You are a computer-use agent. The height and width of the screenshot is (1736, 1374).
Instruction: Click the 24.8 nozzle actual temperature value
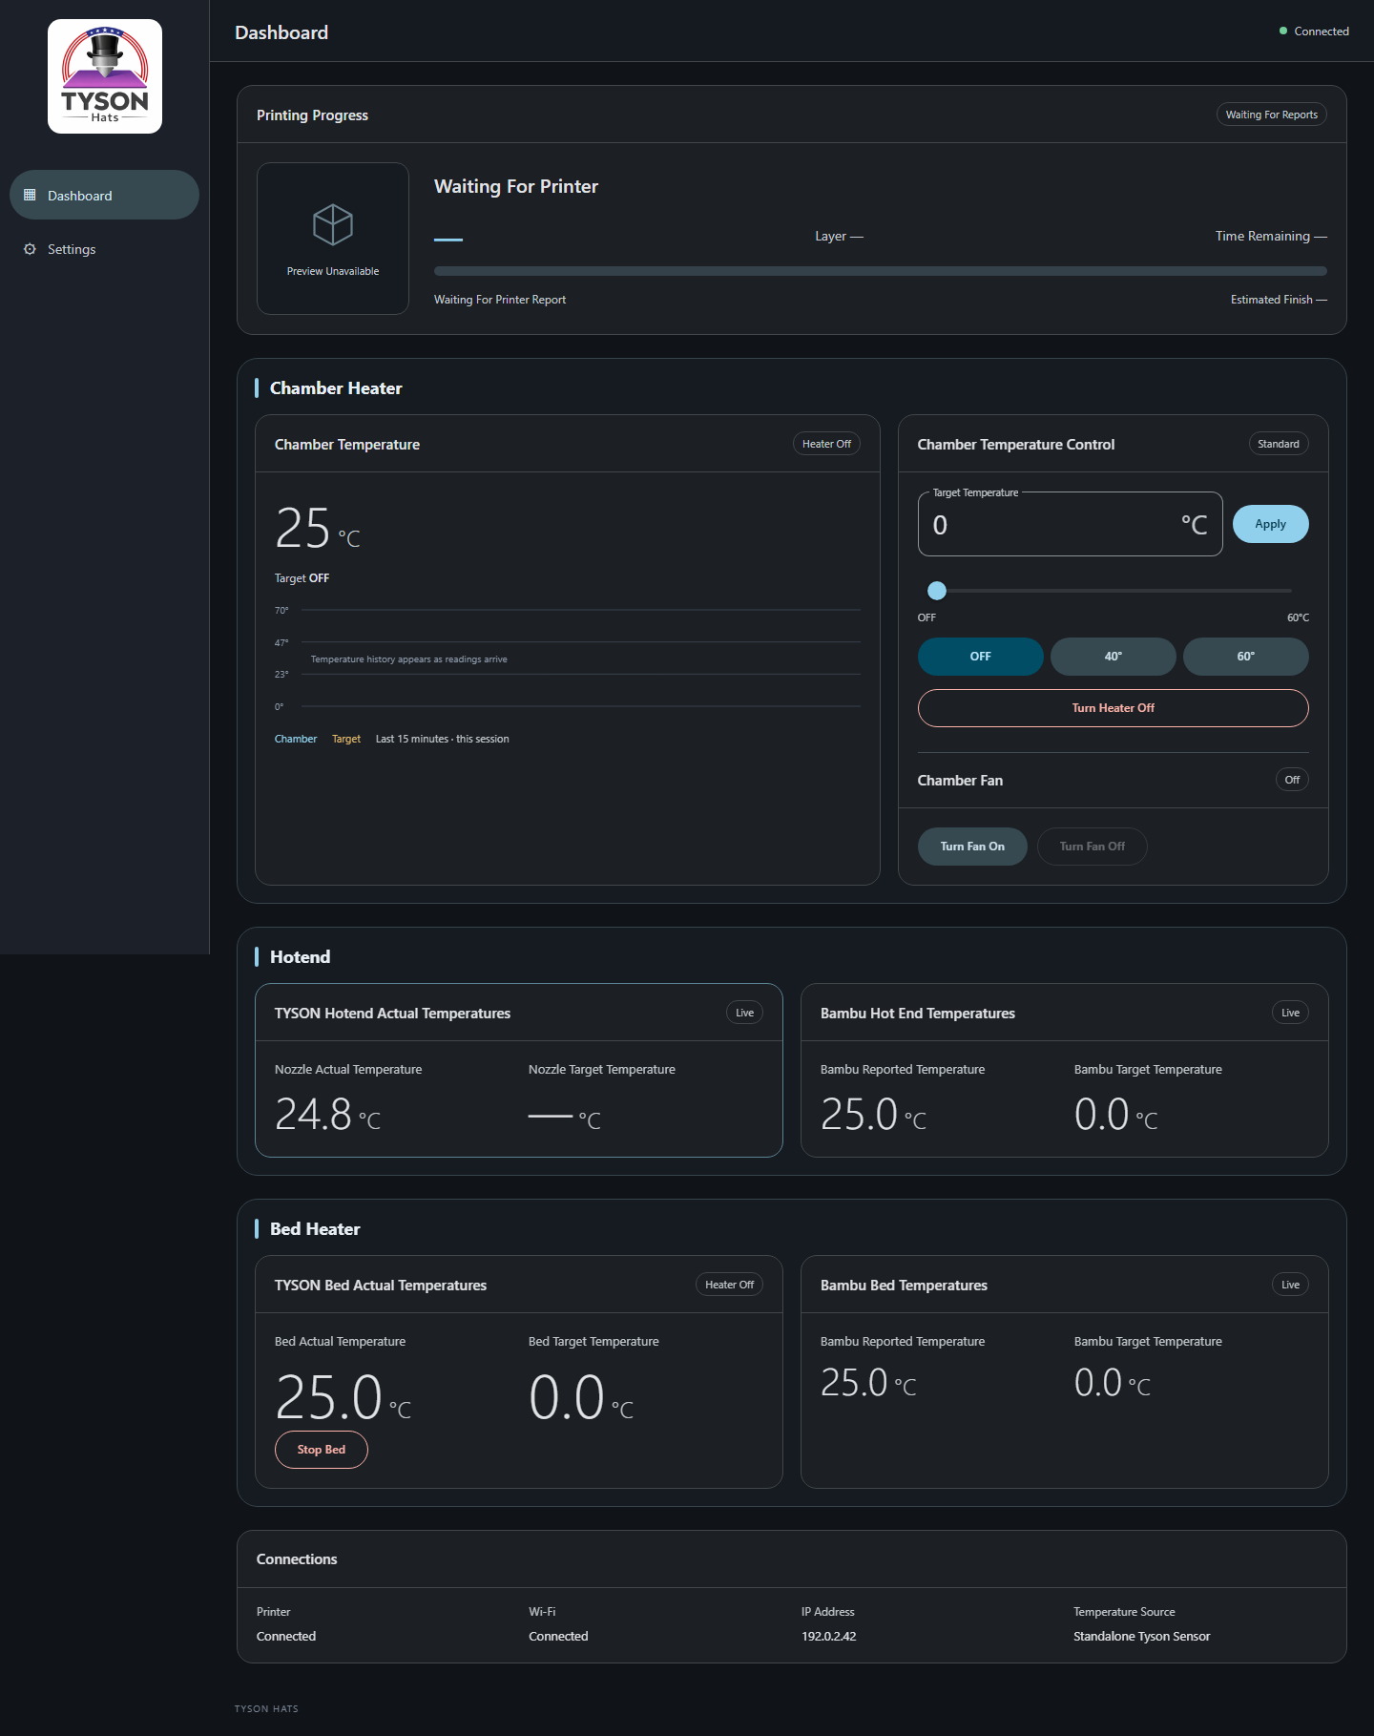tap(327, 1114)
